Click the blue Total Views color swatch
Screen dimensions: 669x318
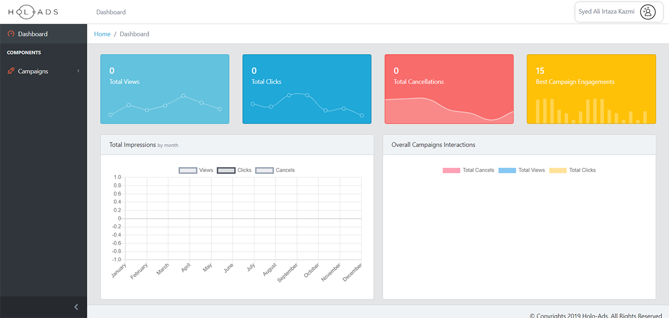pyautogui.click(x=507, y=170)
